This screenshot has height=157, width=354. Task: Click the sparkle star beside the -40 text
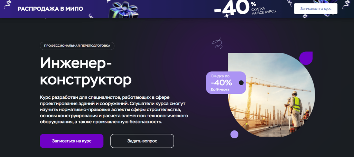click(226, 15)
